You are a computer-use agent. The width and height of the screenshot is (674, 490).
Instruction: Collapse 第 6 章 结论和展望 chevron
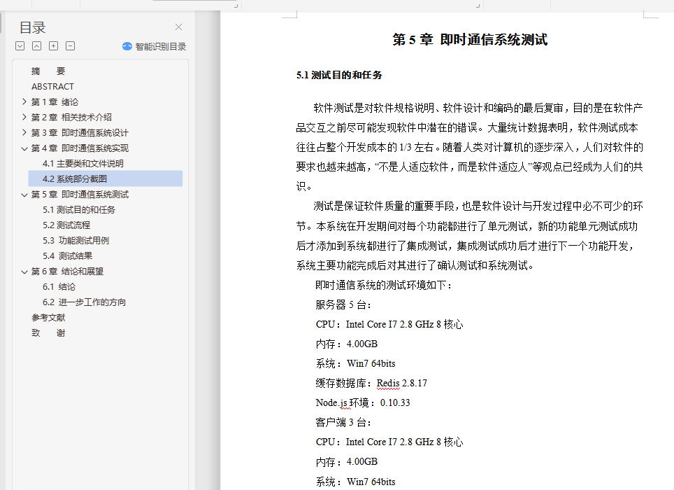pos(24,272)
